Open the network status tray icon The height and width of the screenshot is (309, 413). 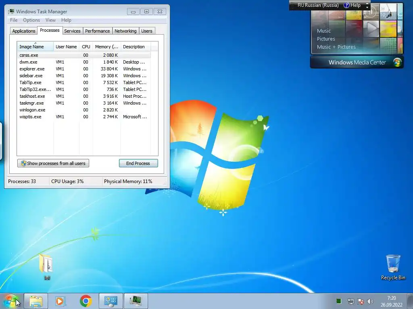coord(350,301)
